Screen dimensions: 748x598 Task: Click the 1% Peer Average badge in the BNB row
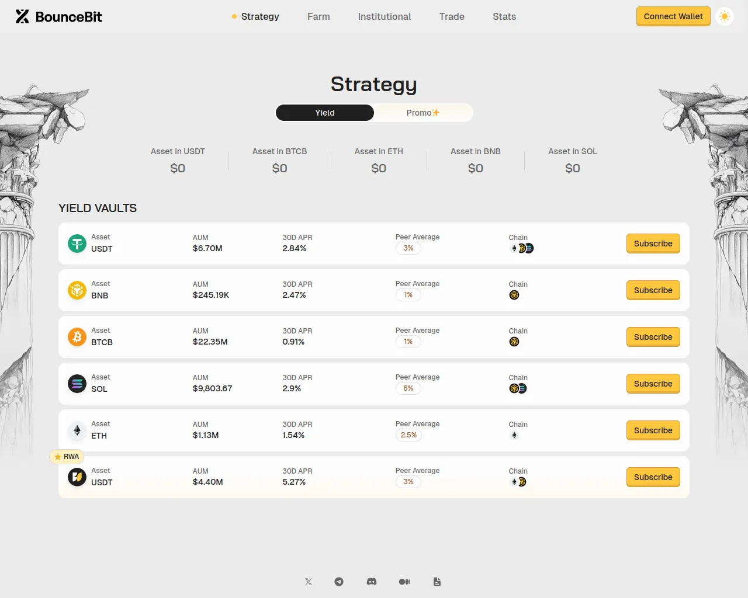408,295
